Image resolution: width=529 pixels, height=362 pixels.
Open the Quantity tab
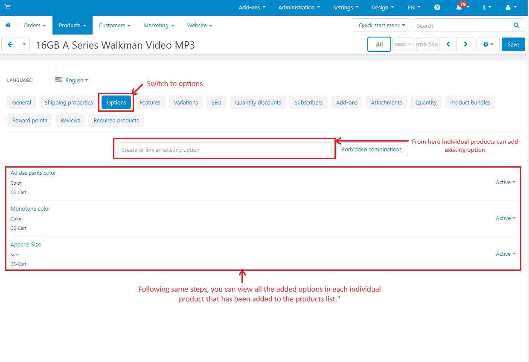(x=426, y=102)
